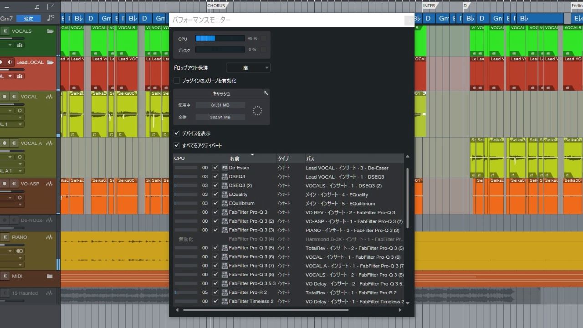Click the waveform icon on VOCAL A track
Image resolution: width=583 pixels, height=328 pixels.
click(x=49, y=143)
